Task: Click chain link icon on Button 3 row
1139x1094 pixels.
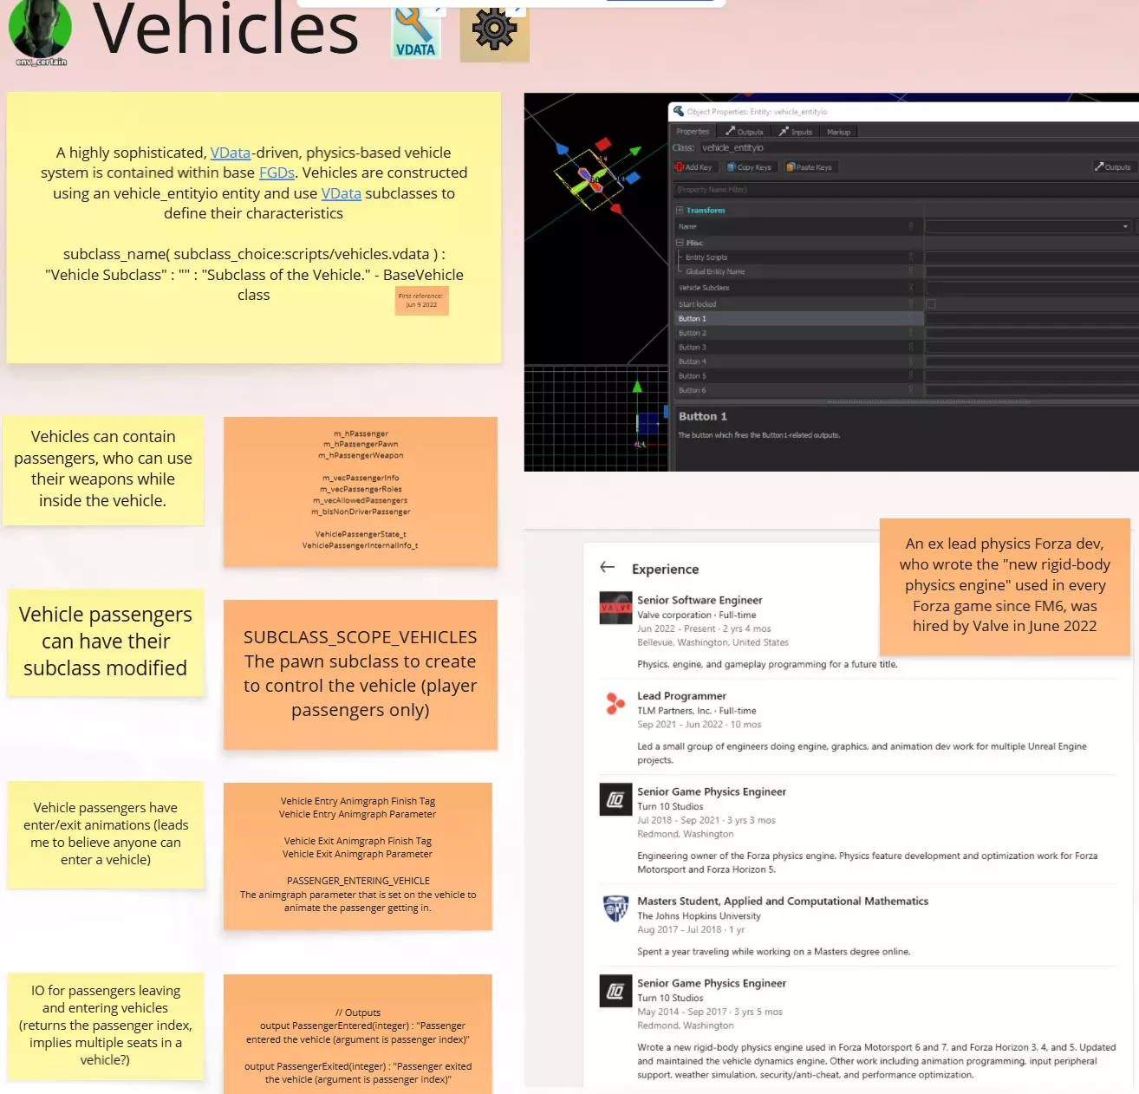Action: (910, 348)
